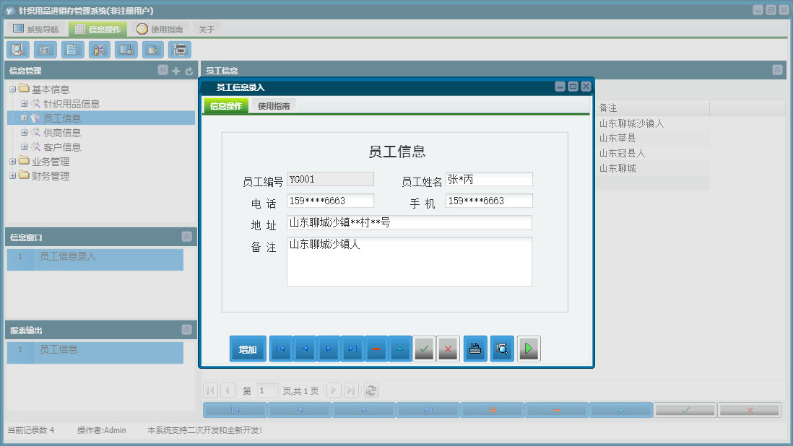793x446 pixels.
Task: Open the 系统导航 tab
Action: (x=36, y=29)
